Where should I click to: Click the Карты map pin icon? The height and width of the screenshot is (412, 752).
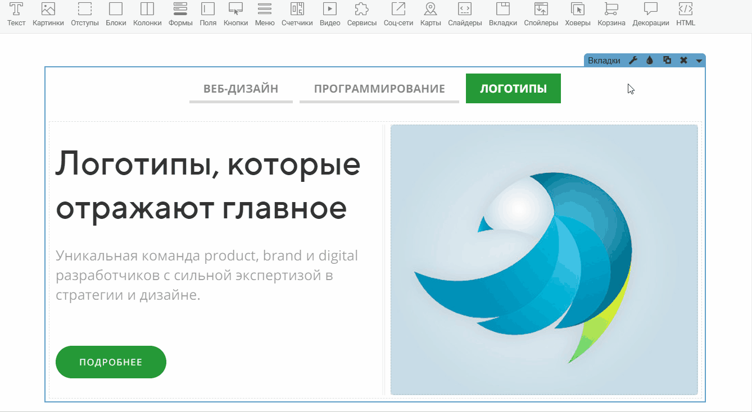click(431, 9)
